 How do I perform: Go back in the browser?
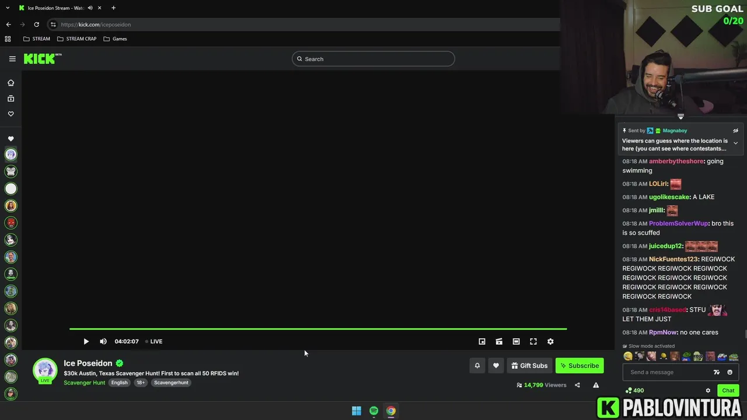tap(8, 24)
